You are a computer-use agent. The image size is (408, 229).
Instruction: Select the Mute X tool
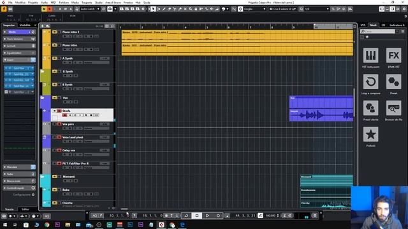(x=186, y=9)
